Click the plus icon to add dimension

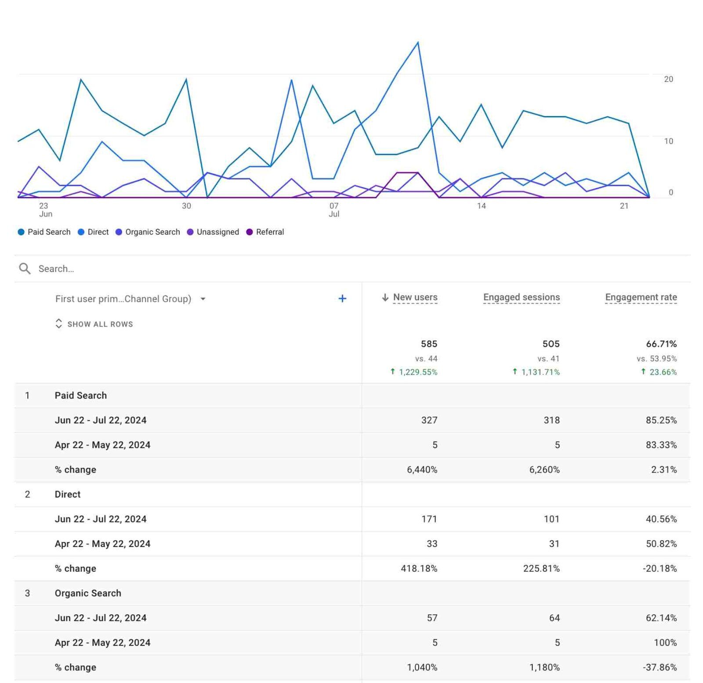point(342,299)
